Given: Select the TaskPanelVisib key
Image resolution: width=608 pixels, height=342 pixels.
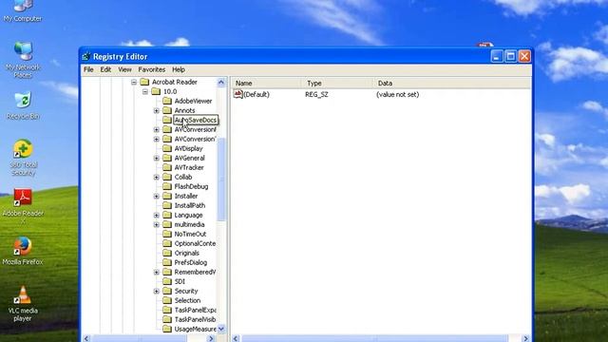Looking at the screenshot, I should point(195,319).
